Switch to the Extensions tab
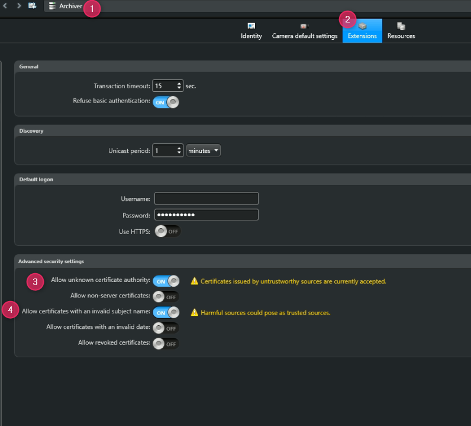This screenshot has width=471, height=426. coord(362,31)
